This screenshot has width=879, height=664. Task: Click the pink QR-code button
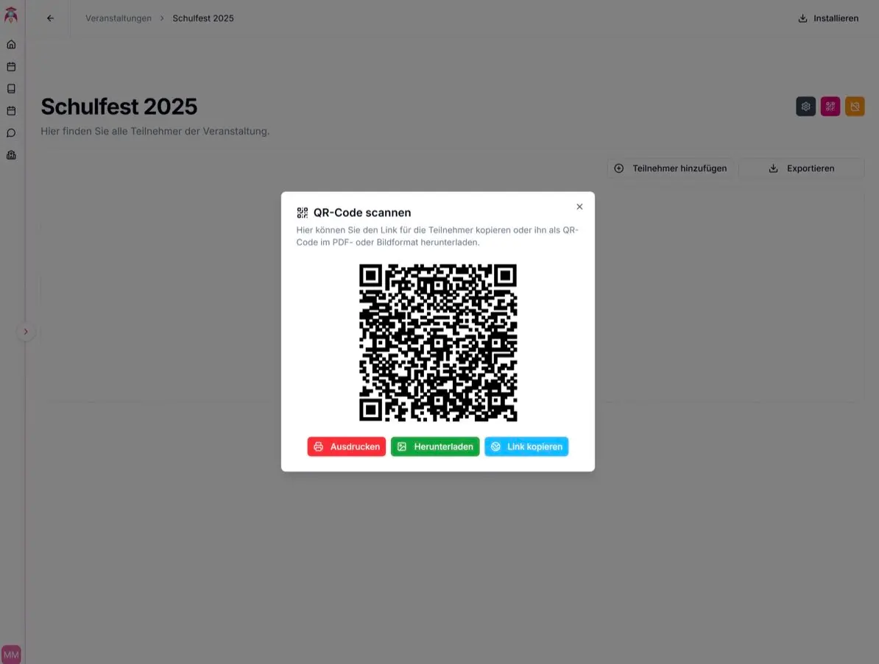(x=830, y=107)
